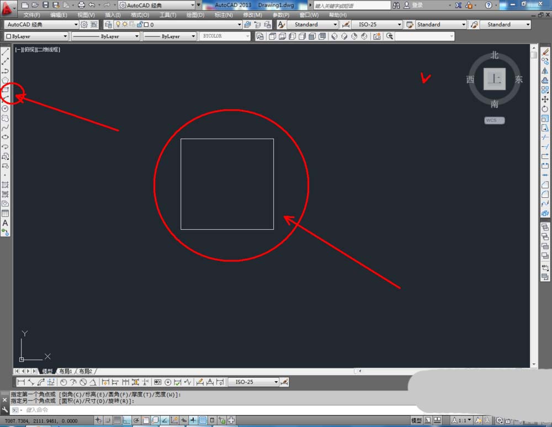Click the Plot (print) icon
The width and height of the screenshot is (552, 427).
tap(81, 5)
